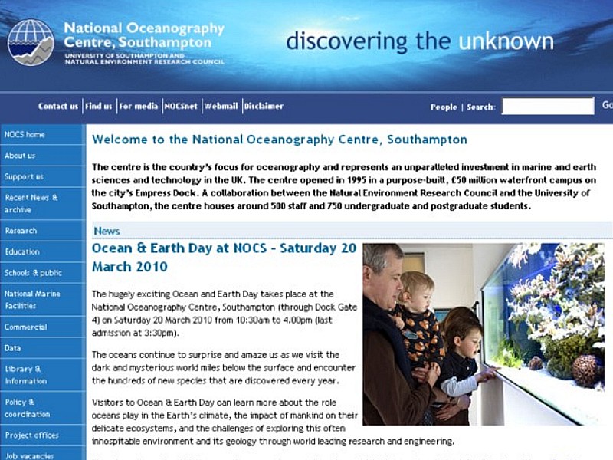
Task: Click the News section heading
Action: (107, 232)
